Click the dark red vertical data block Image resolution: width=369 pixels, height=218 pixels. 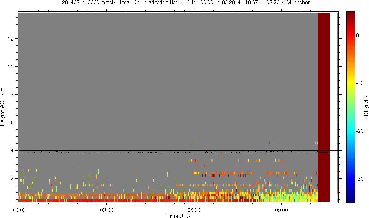(324, 107)
